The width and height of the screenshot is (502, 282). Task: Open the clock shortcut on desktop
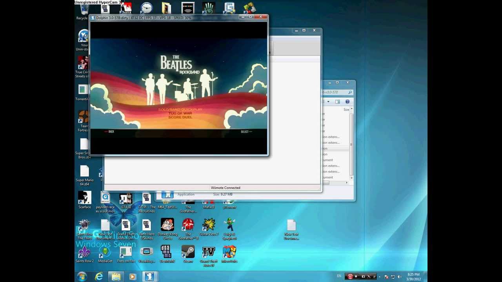(x=147, y=8)
